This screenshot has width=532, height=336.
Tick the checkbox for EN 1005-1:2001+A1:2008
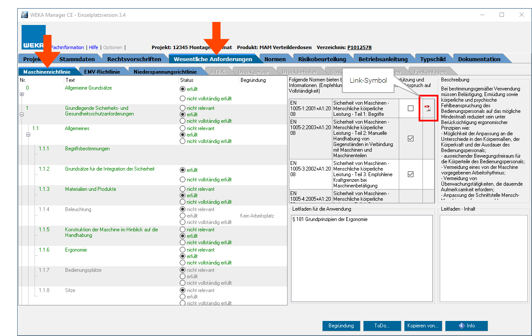point(410,109)
